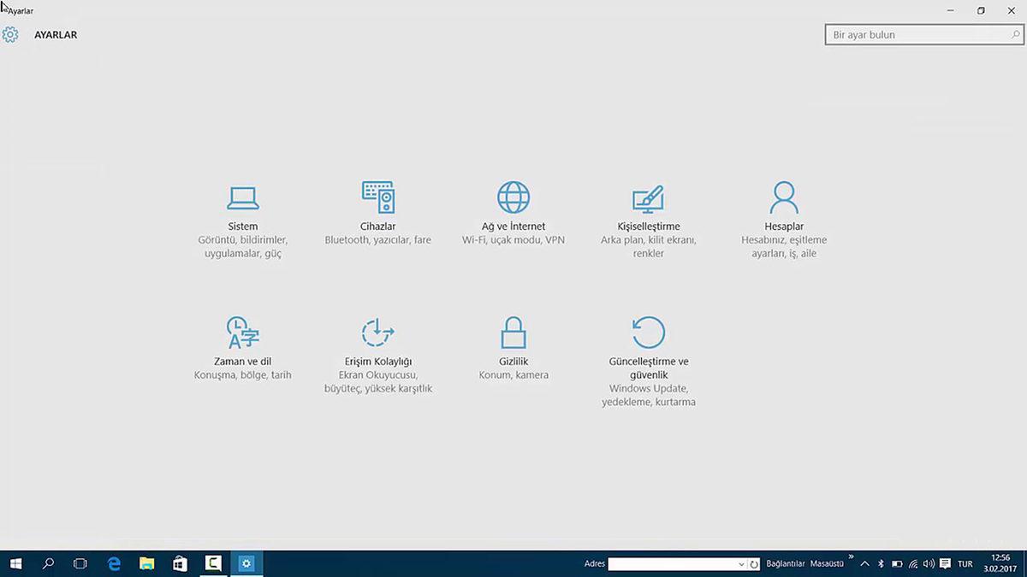Open the volume control in the system tray
Viewport: 1027px width, 577px height.
click(929, 563)
